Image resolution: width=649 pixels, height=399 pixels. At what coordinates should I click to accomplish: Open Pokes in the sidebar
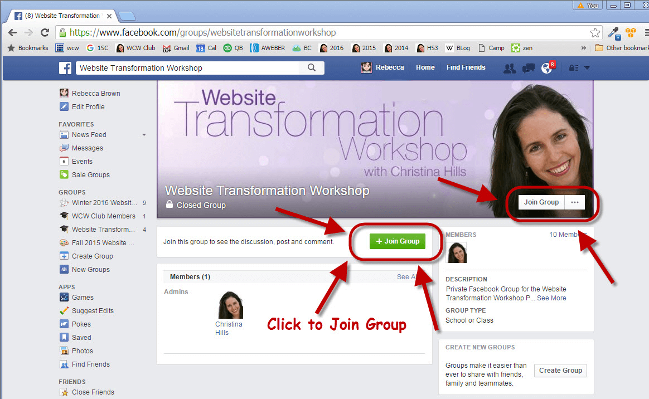(x=75, y=324)
